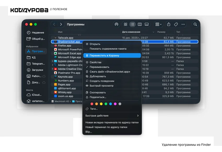Expand Быстрые действия submenu arrow

pyautogui.click(x=138, y=116)
